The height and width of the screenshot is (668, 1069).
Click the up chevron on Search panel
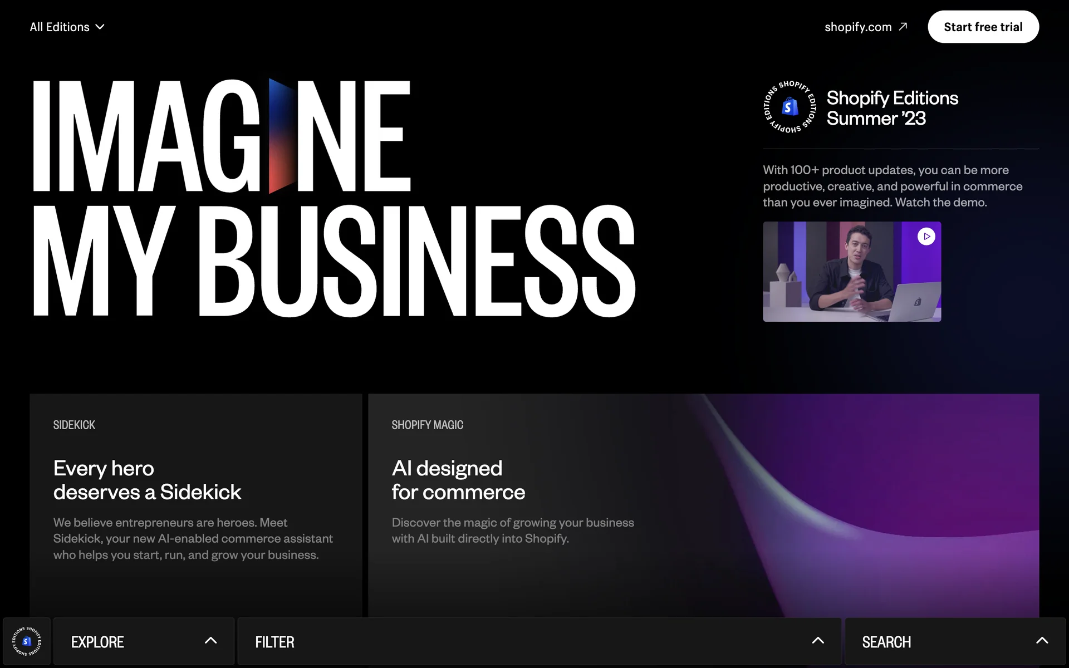pos(1042,641)
